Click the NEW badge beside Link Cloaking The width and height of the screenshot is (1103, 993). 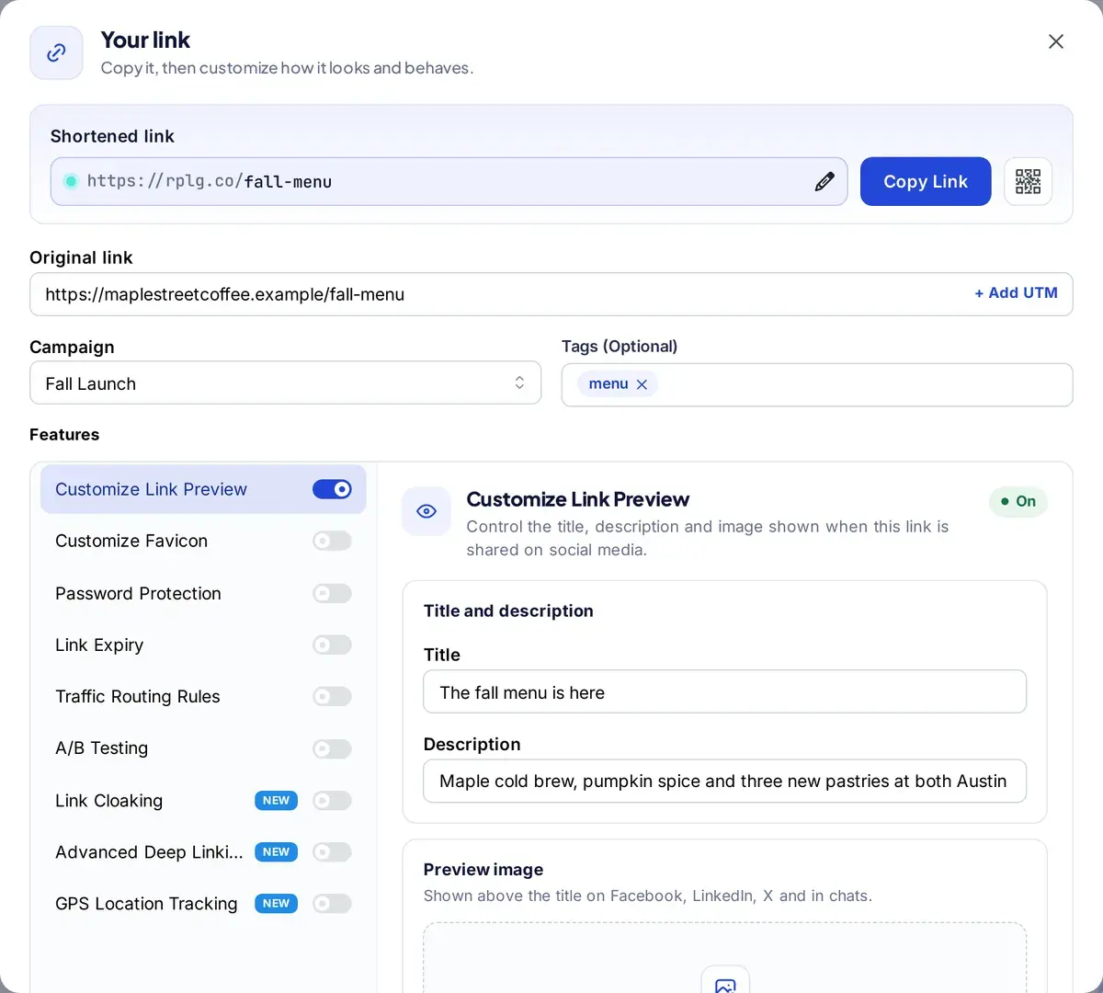click(x=276, y=800)
